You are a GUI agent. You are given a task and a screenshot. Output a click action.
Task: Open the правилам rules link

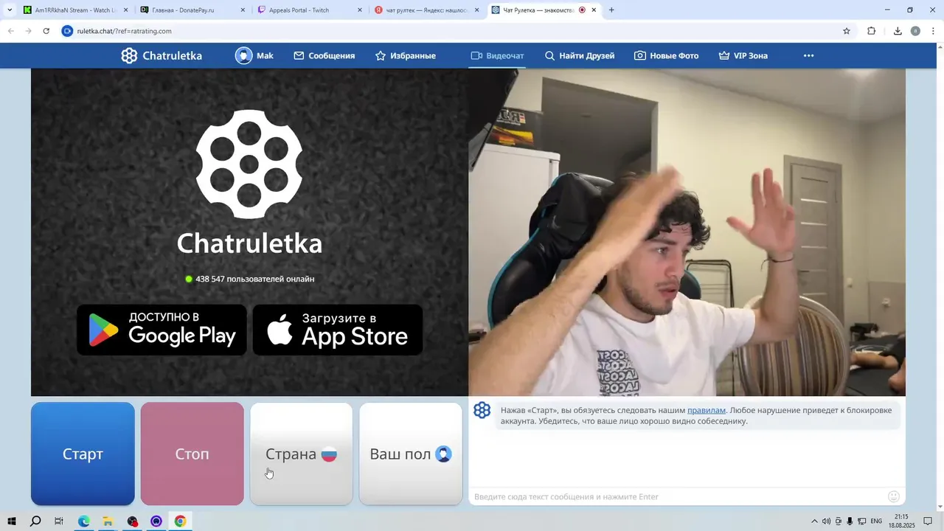tap(706, 410)
